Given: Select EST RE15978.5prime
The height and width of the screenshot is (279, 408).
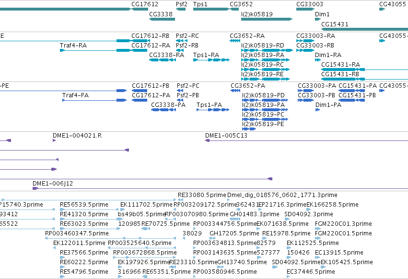Looking at the screenshot, I should [x=286, y=233].
